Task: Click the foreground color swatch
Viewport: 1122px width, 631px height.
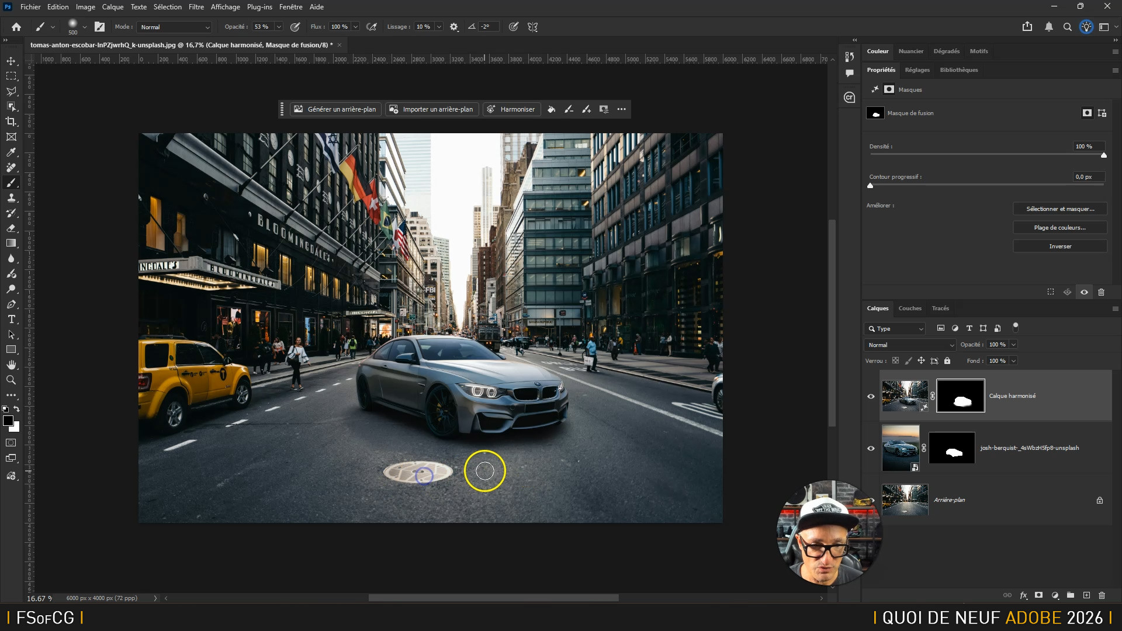Action: point(8,421)
